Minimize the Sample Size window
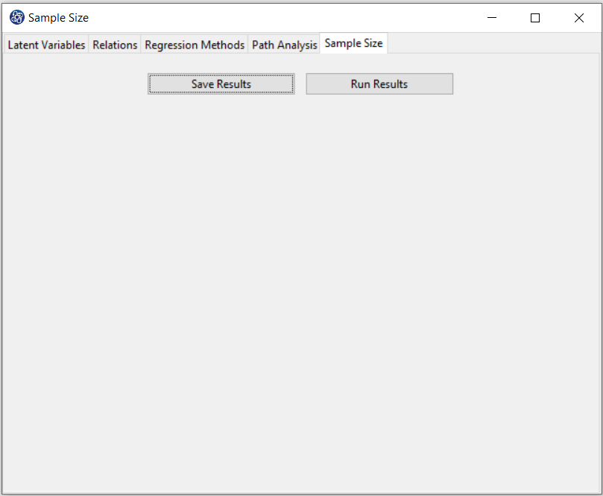This screenshot has height=496, width=603. [492, 18]
